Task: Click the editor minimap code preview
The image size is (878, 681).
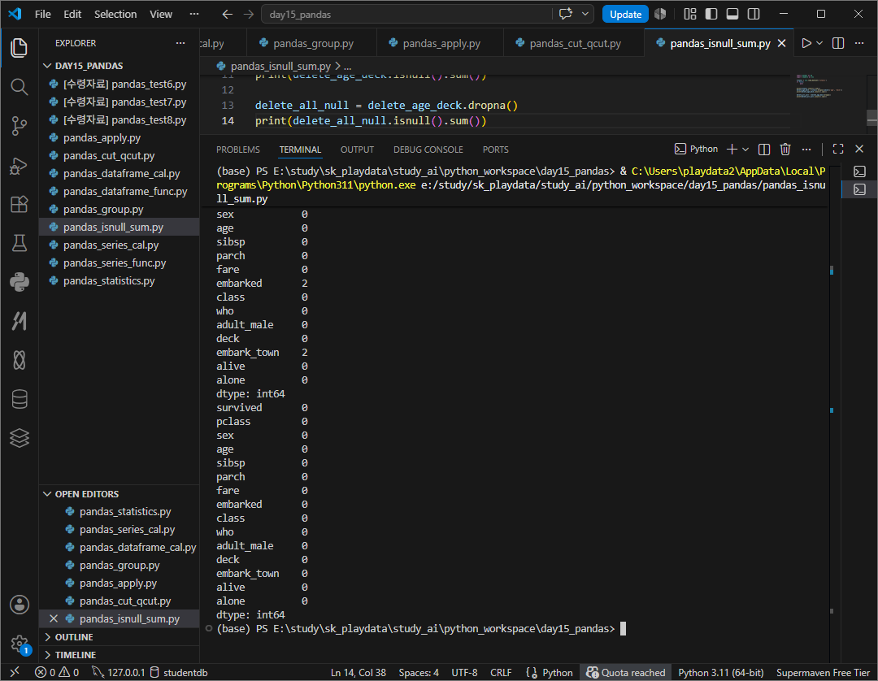Action: click(x=819, y=85)
